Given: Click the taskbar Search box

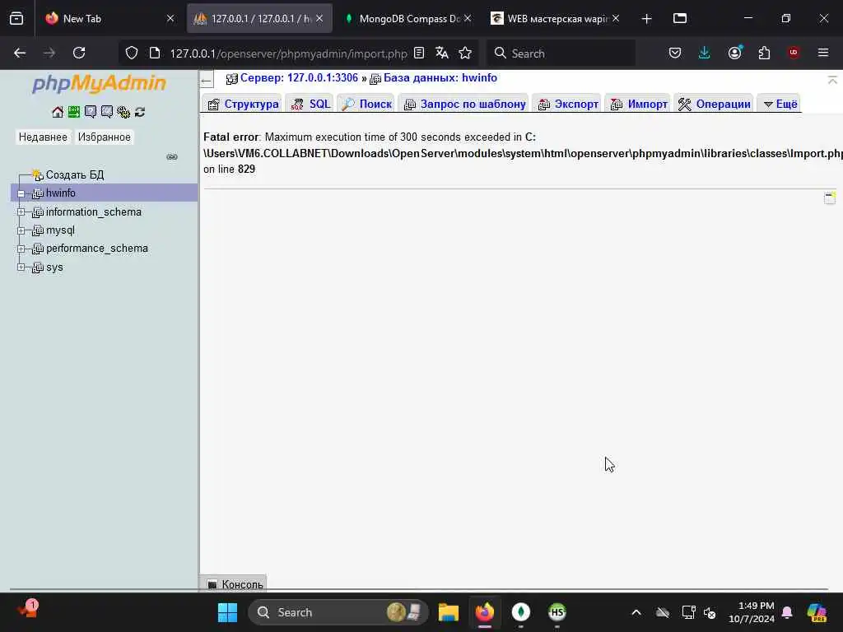Looking at the screenshot, I should (338, 612).
